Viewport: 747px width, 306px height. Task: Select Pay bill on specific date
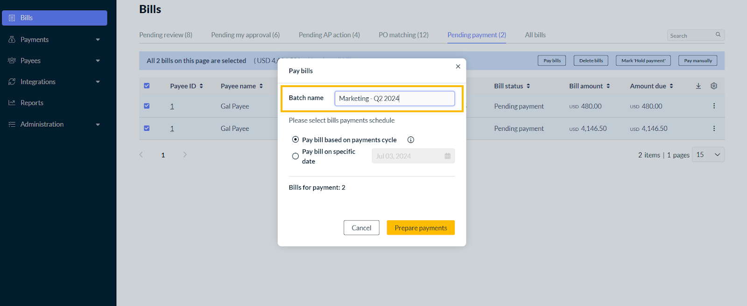click(296, 156)
